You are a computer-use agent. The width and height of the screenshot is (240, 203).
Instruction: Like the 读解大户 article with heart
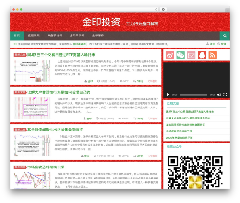click(x=153, y=119)
